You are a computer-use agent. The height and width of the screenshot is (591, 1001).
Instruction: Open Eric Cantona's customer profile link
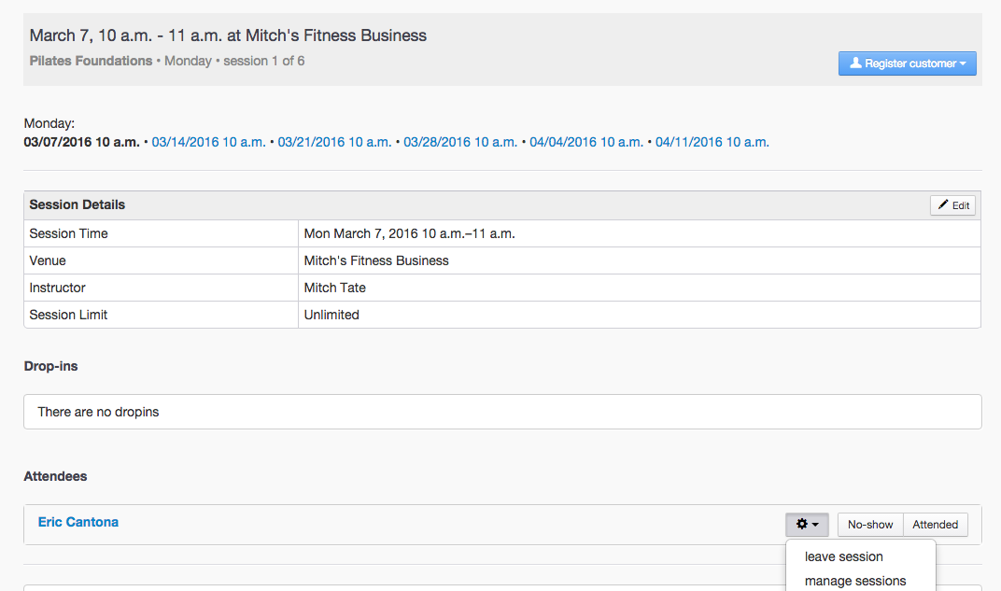(x=78, y=522)
